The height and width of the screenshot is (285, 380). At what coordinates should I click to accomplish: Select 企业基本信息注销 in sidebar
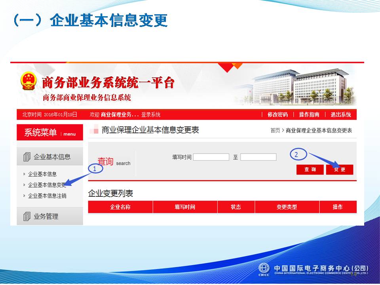[x=47, y=196]
